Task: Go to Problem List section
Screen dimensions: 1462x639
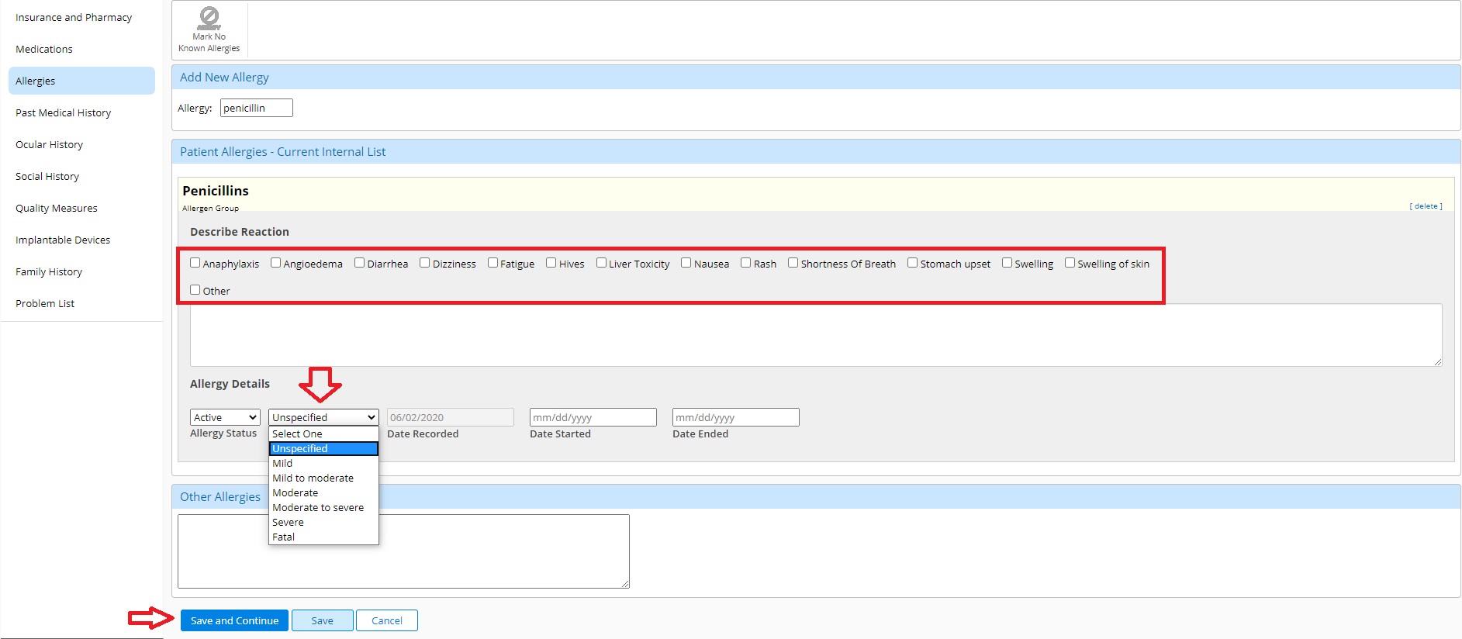Action: (x=81, y=303)
